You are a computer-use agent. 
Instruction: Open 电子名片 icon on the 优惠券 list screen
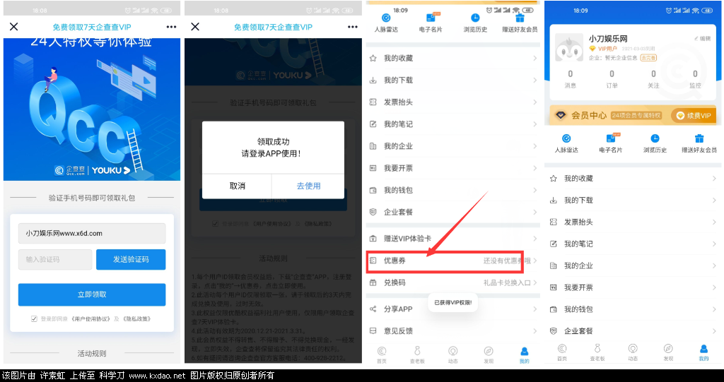(x=431, y=18)
